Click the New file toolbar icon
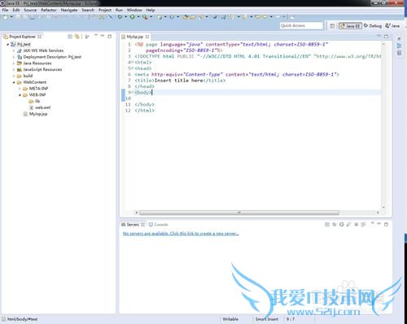 tap(5, 17)
